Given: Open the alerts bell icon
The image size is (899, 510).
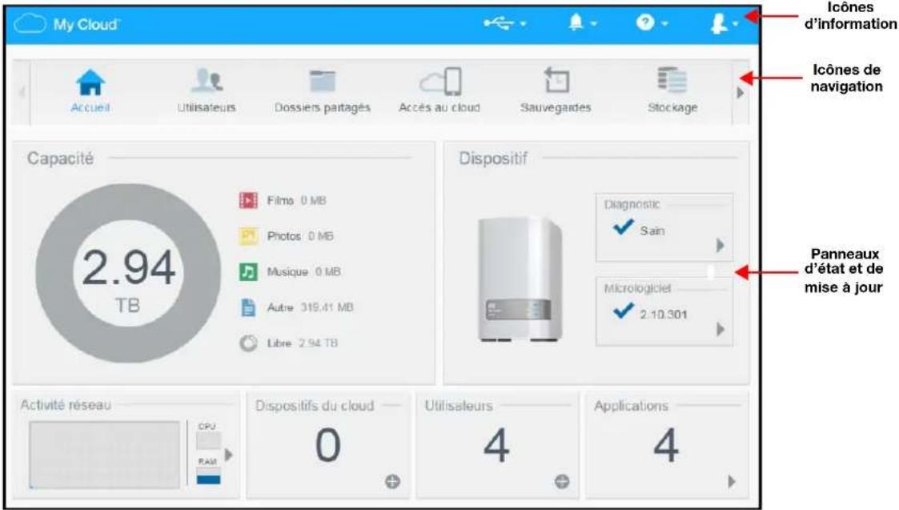Looking at the screenshot, I should pos(576,22).
